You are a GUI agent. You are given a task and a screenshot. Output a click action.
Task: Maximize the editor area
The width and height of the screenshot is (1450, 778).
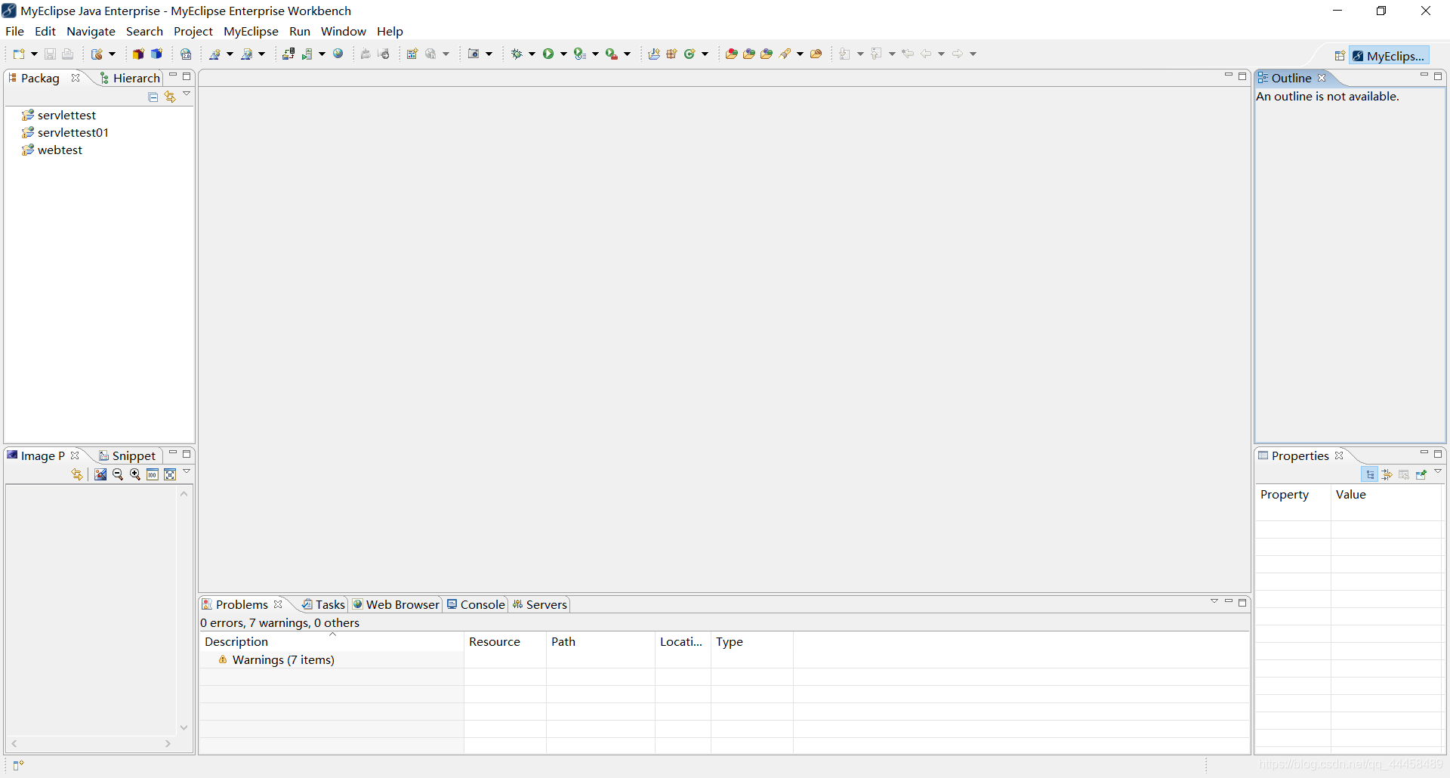point(1242,76)
